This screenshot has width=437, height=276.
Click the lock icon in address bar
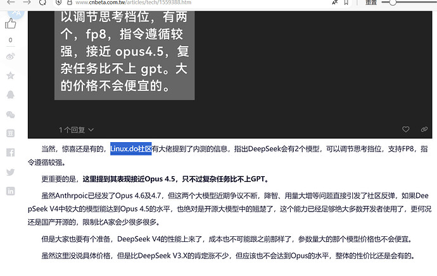[70, 3]
